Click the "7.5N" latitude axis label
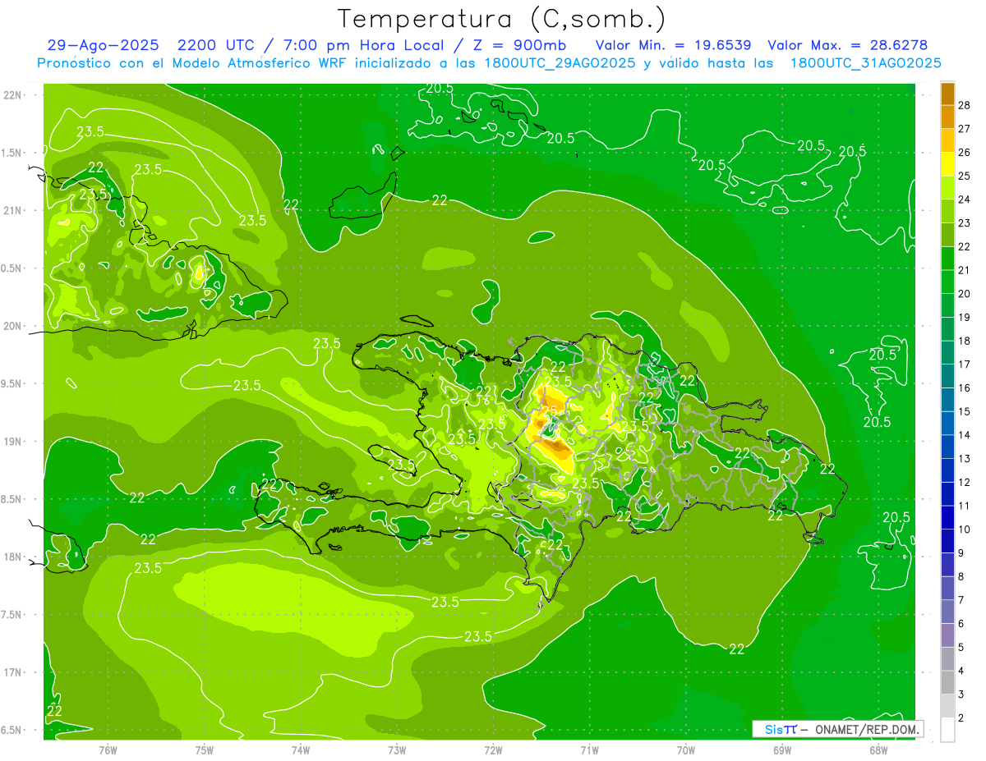Image resolution: width=986 pixels, height=761 pixels. click(x=12, y=615)
